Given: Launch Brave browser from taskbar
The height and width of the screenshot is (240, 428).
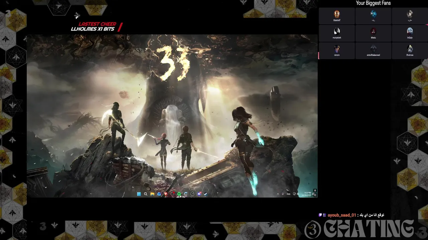Looking at the screenshot, I should click(166, 194).
